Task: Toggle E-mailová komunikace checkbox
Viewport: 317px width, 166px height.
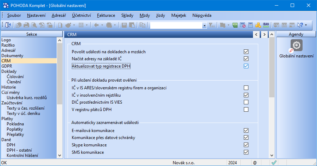Action: (246, 130)
